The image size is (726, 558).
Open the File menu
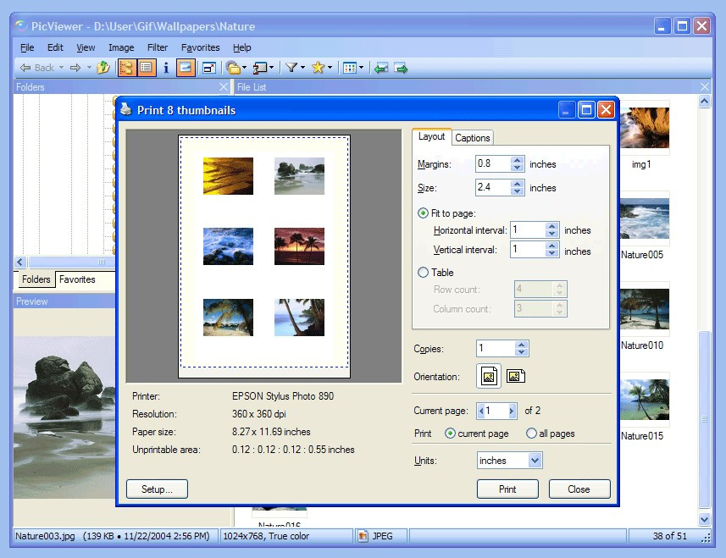tap(27, 47)
